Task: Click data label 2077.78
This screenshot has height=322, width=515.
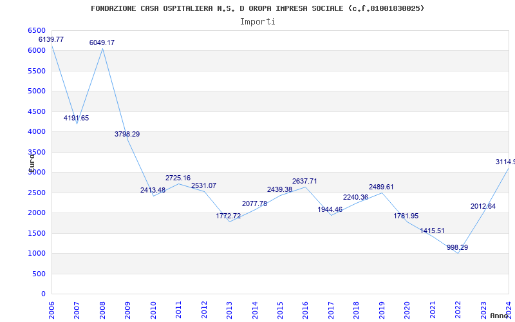Action: (x=254, y=204)
